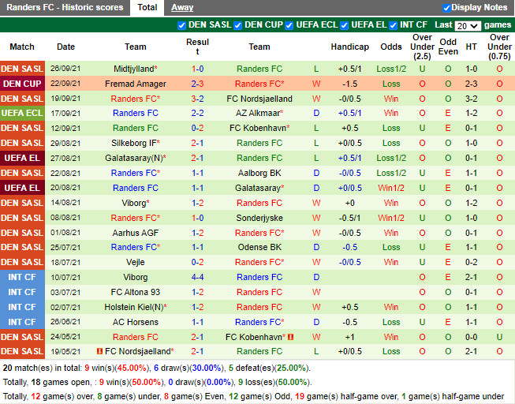Click the Handicap column header

click(350, 47)
